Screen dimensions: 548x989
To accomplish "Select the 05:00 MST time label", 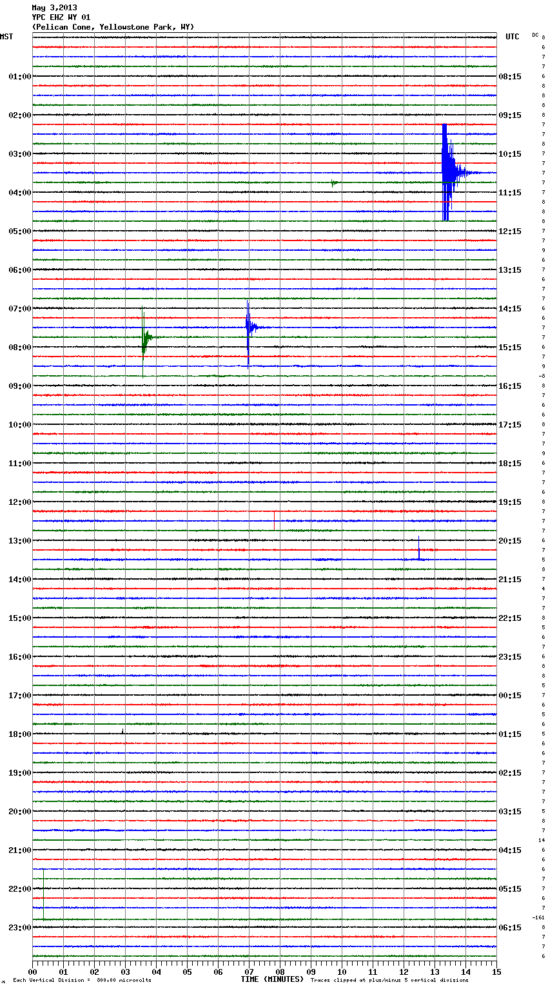I will click(x=20, y=231).
